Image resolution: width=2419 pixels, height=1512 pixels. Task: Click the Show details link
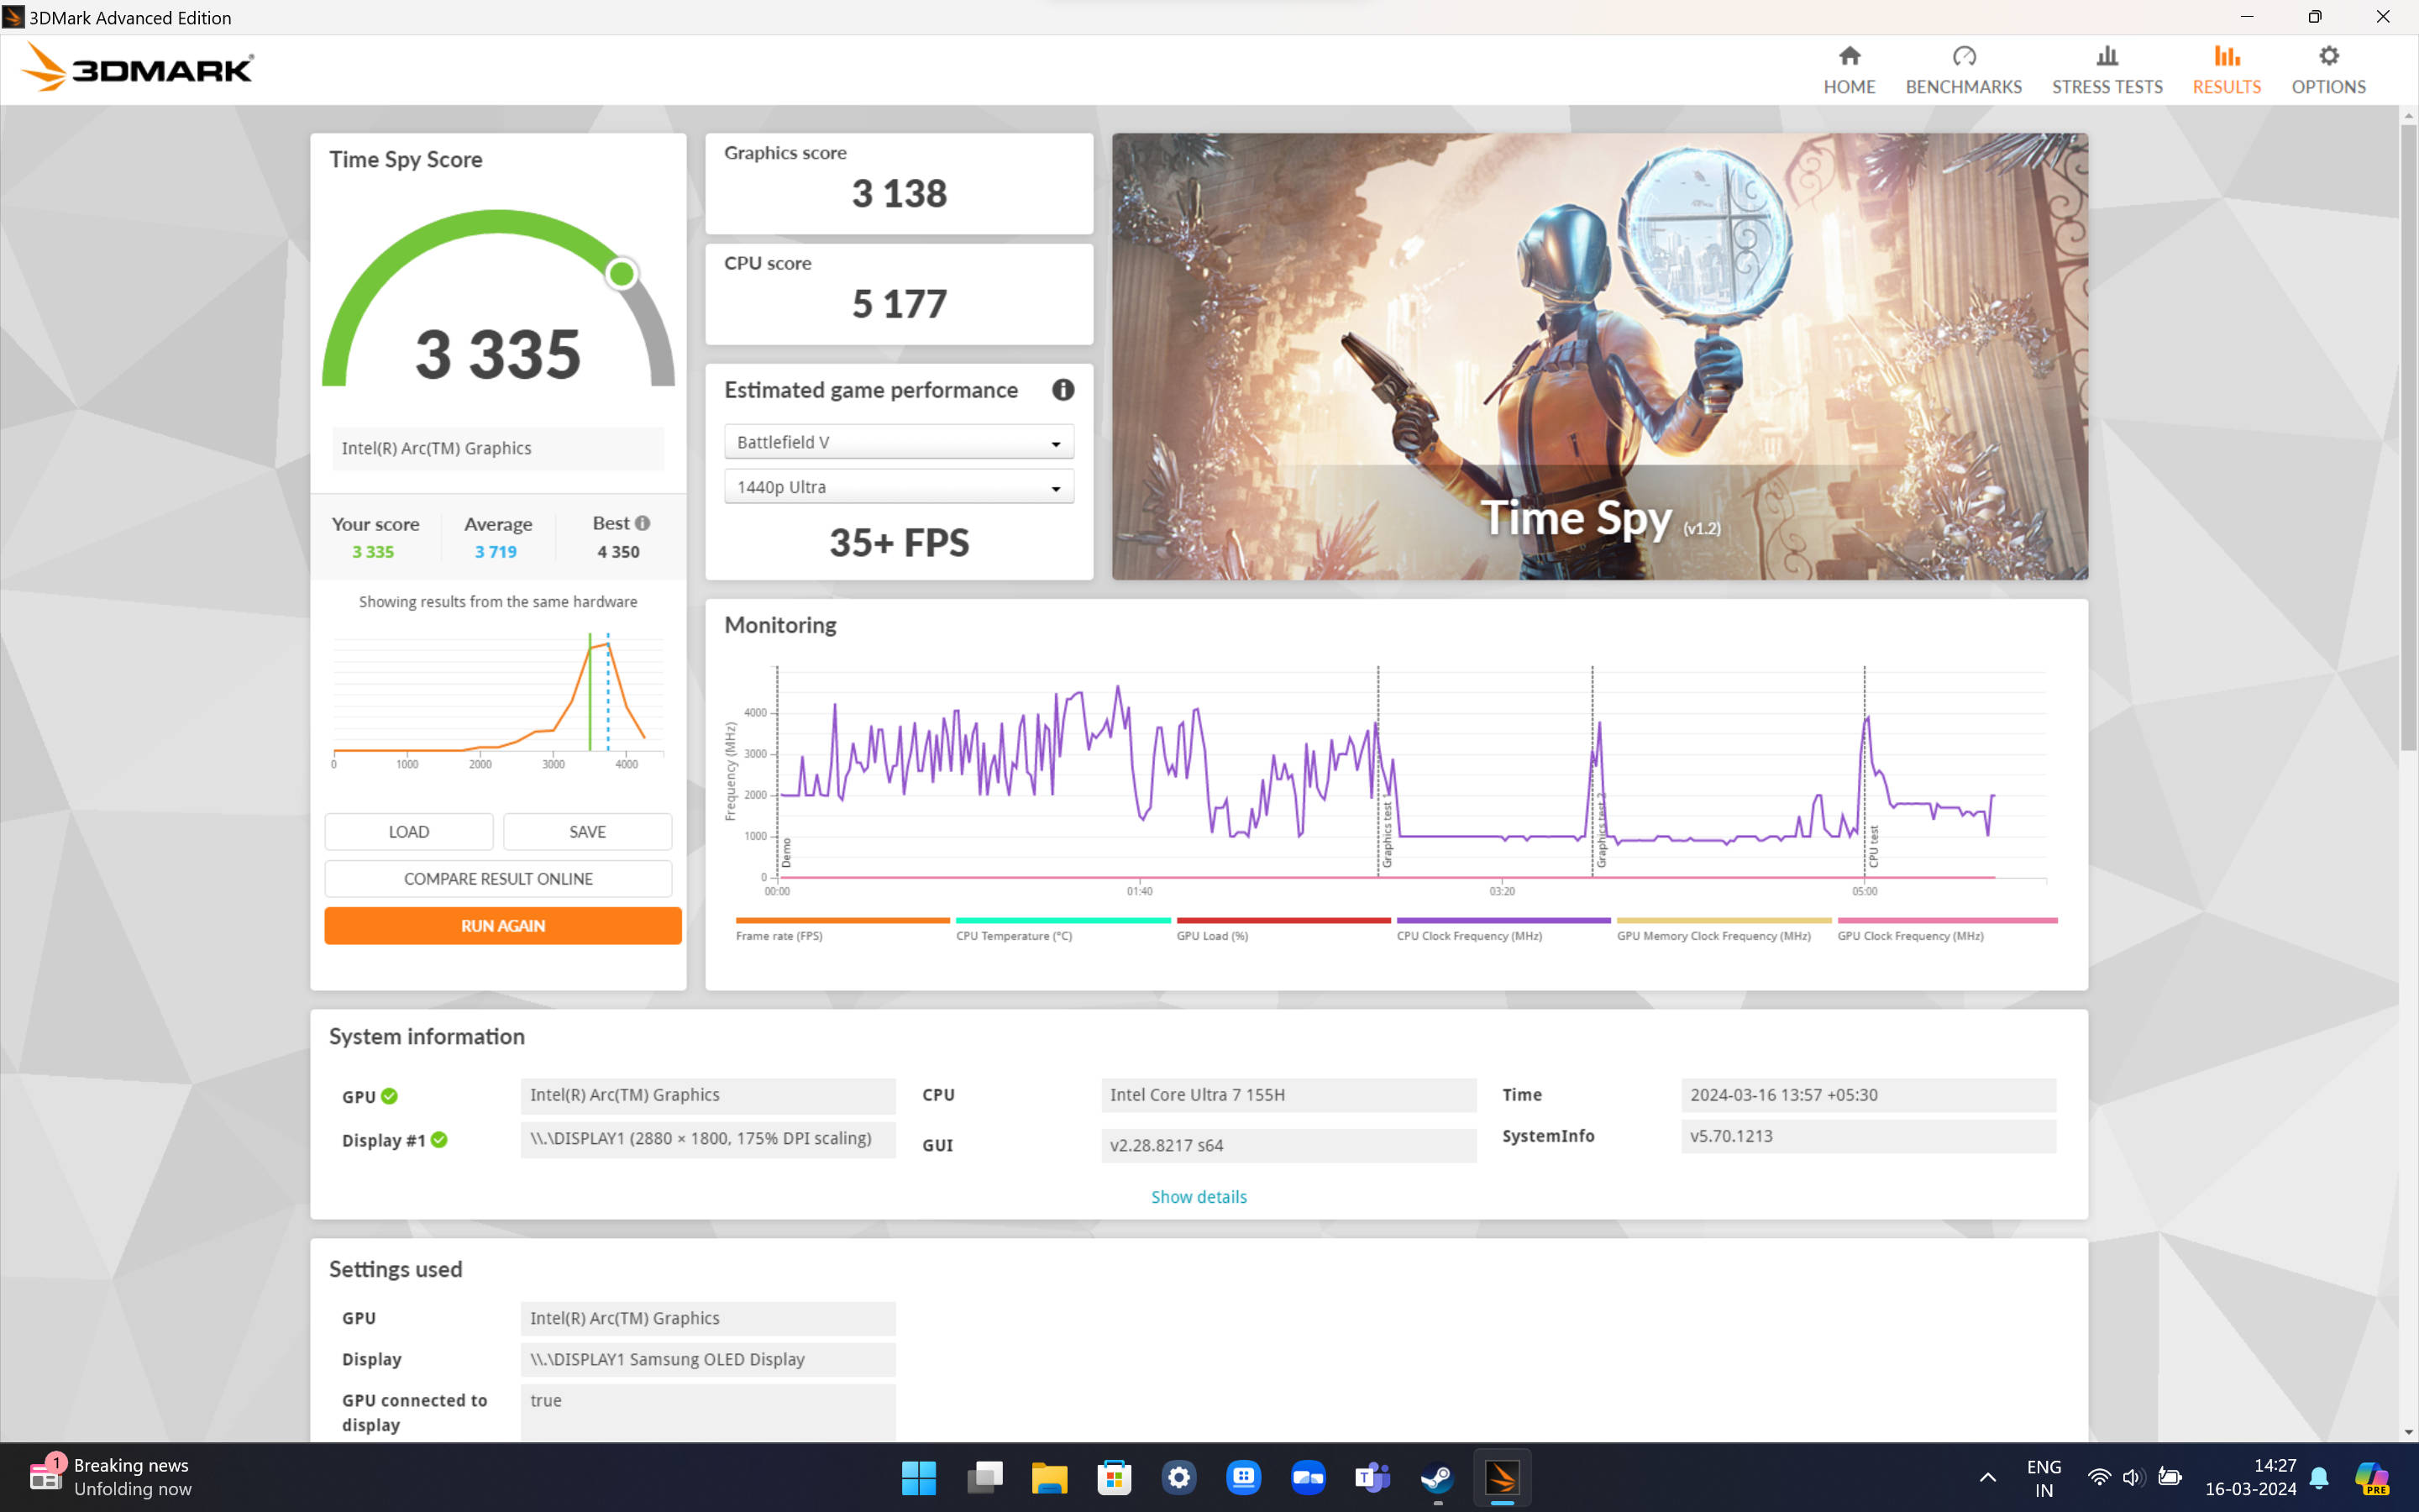pyautogui.click(x=1199, y=1197)
